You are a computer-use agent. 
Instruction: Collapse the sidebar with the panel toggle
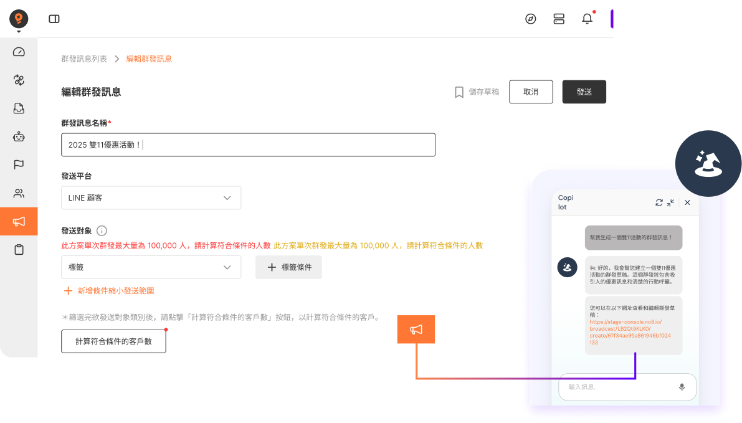click(54, 19)
